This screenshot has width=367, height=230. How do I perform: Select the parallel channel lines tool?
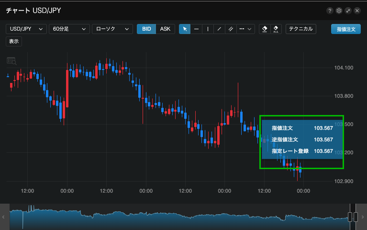[x=231, y=29]
